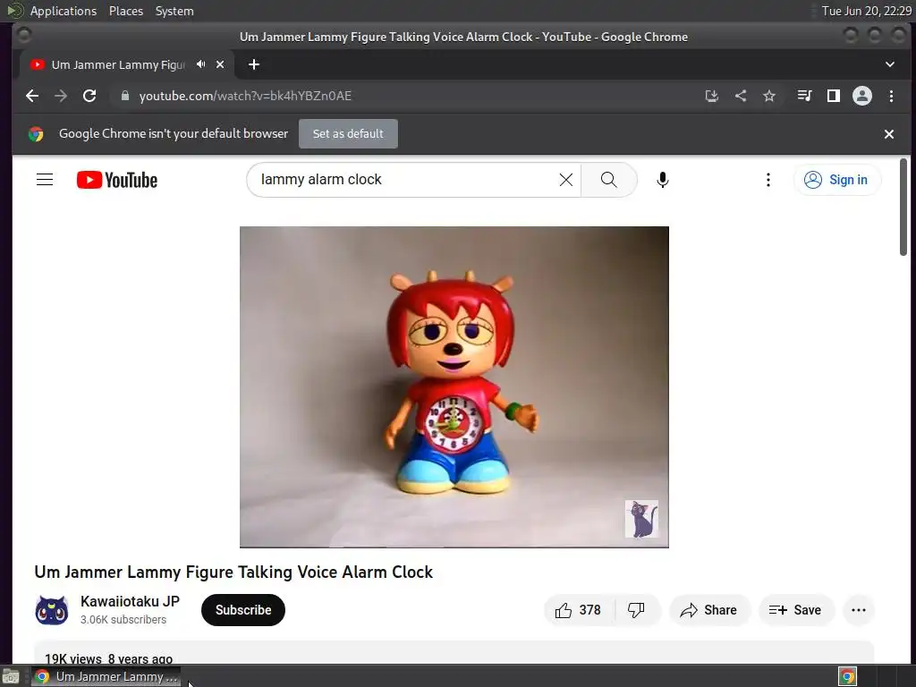This screenshot has height=687, width=916.
Task: Open the Applications menu
Action: pos(64,11)
